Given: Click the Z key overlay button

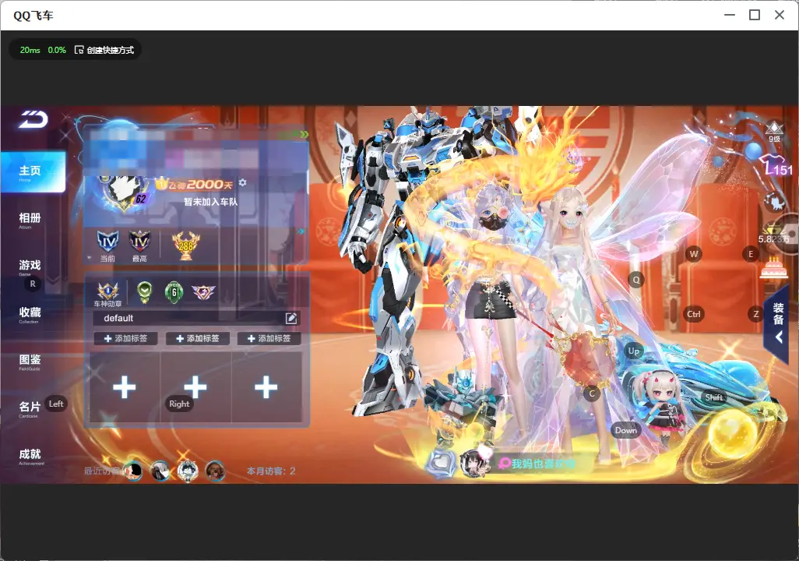Looking at the screenshot, I should (x=755, y=314).
